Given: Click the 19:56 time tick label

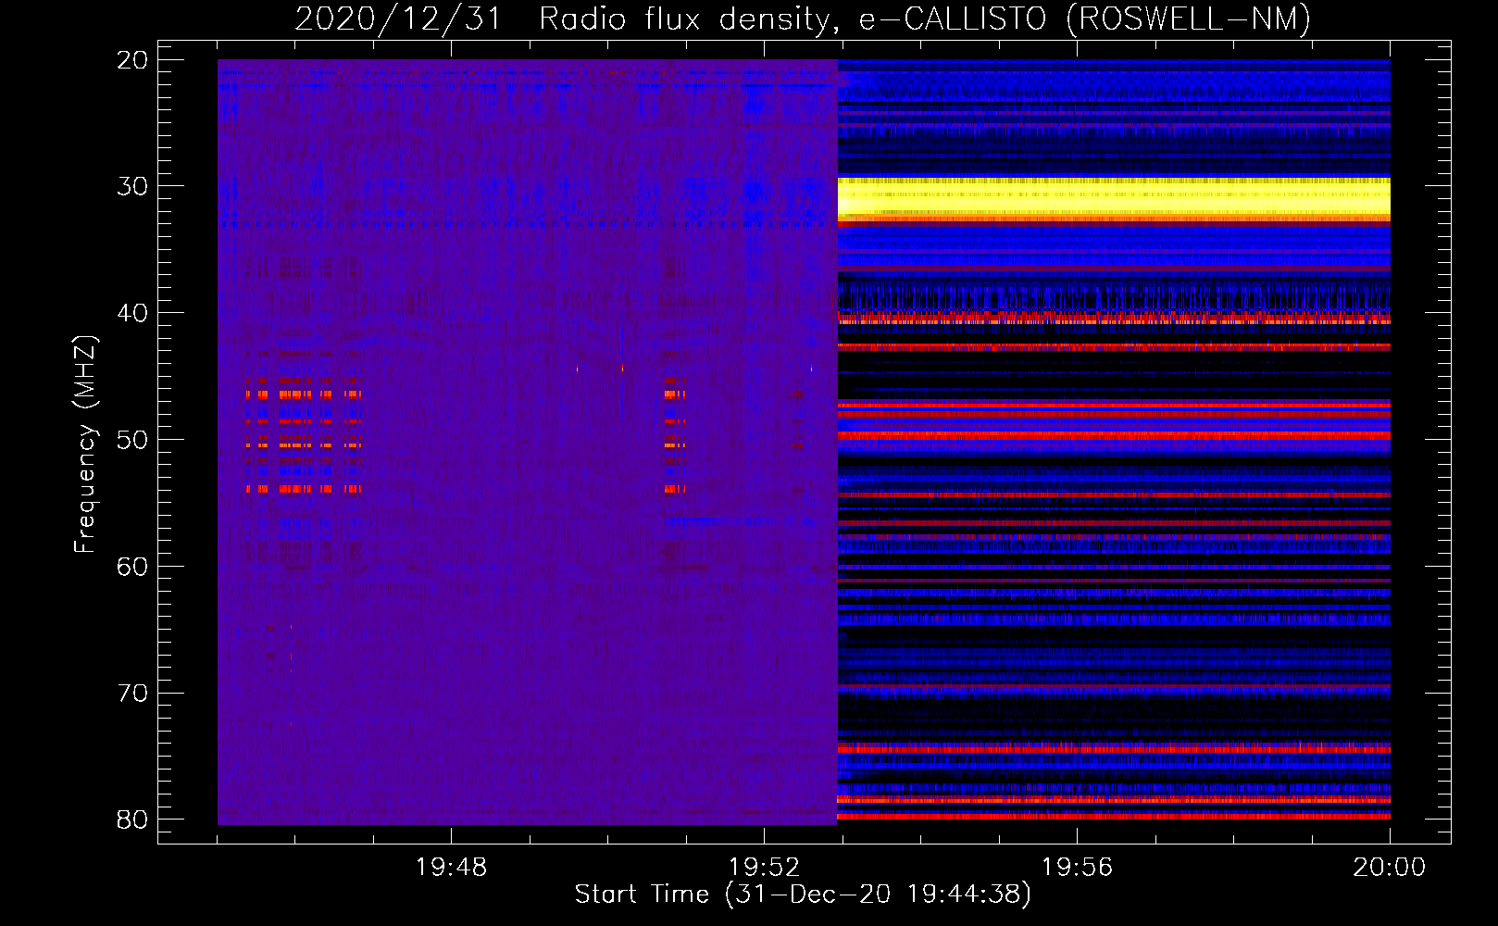Looking at the screenshot, I should pos(1077,868).
